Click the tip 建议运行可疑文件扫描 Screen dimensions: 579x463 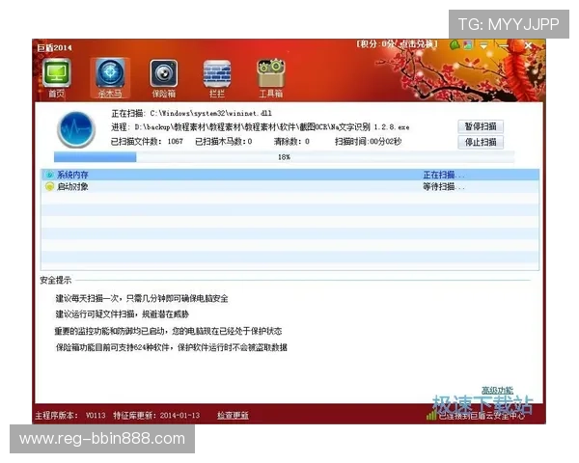(x=123, y=314)
